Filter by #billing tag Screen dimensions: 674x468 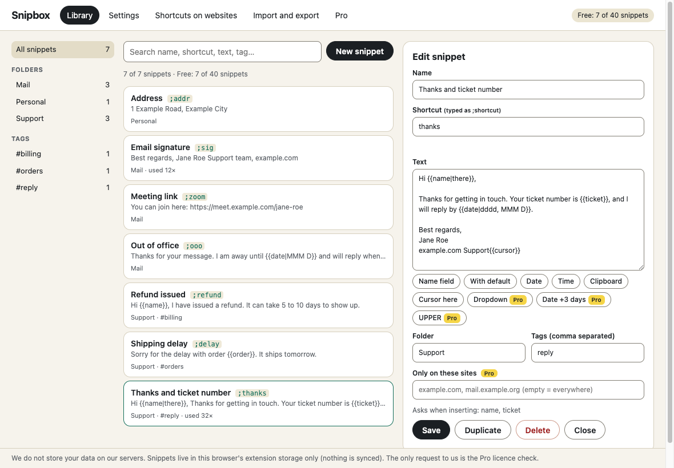coord(63,154)
